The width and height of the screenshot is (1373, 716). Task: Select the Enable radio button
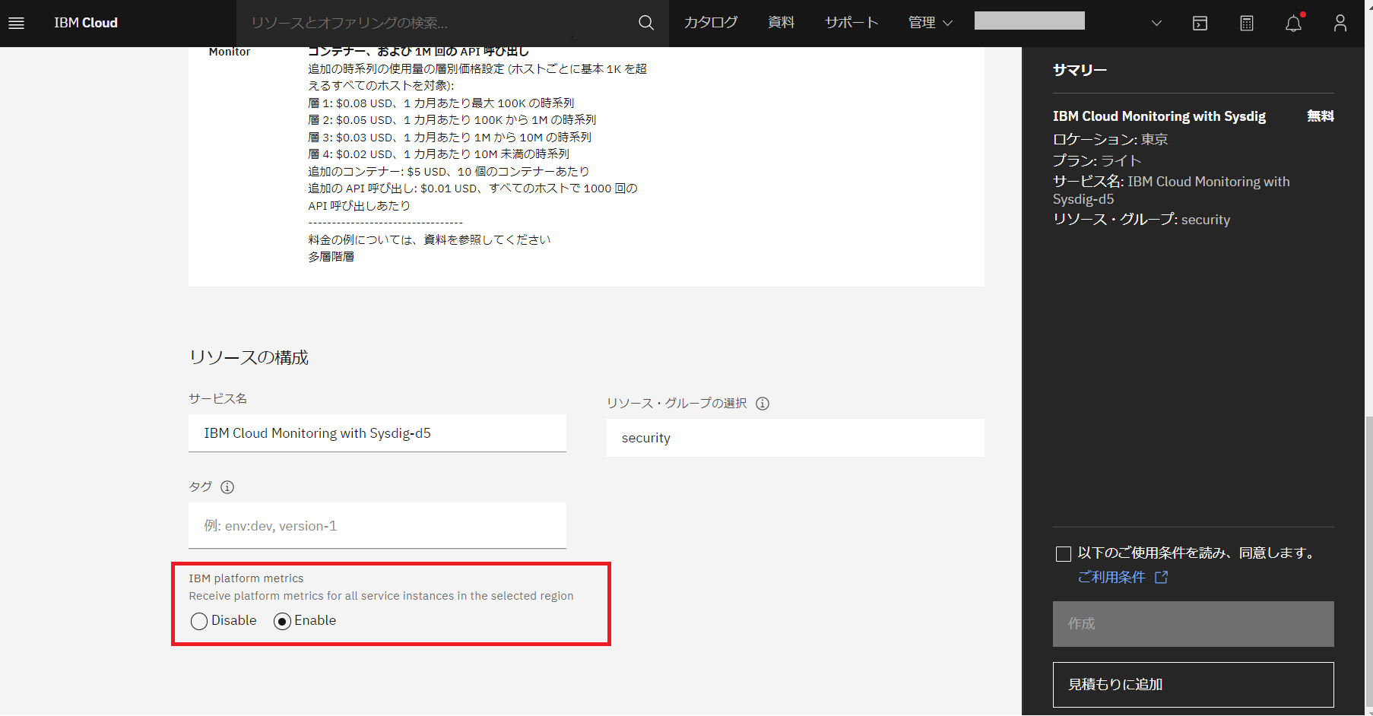coord(282,621)
